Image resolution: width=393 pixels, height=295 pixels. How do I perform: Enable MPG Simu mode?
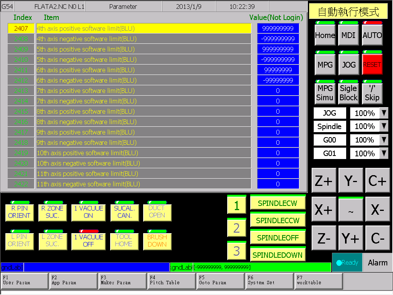coord(325,93)
